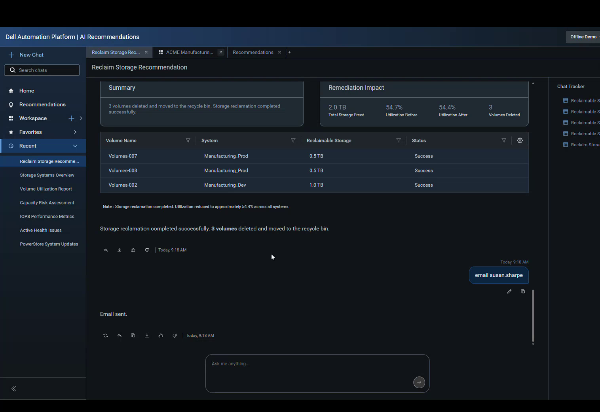
Task: Select the Volumes-007 row name
Action: pos(123,156)
